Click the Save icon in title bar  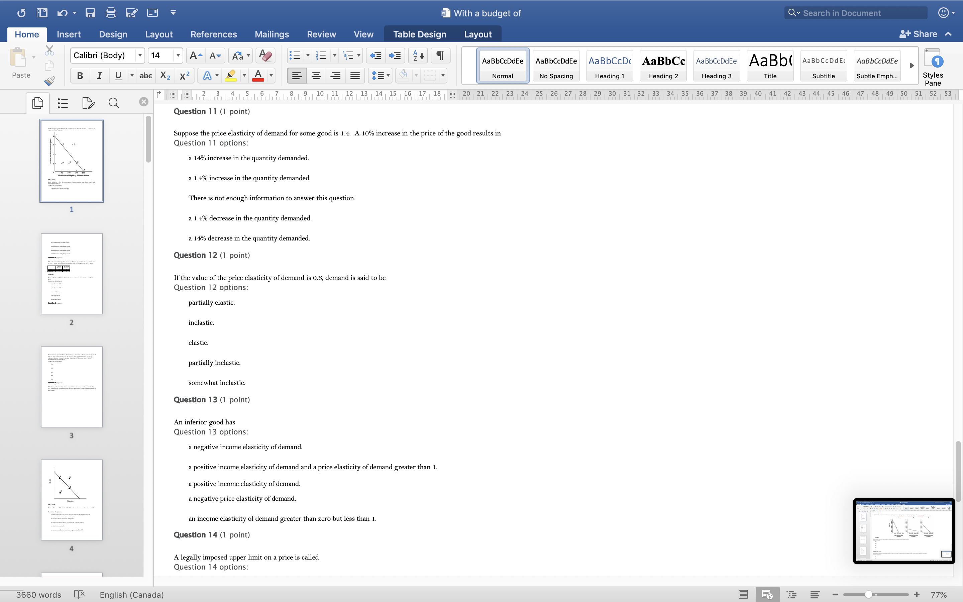tap(90, 13)
